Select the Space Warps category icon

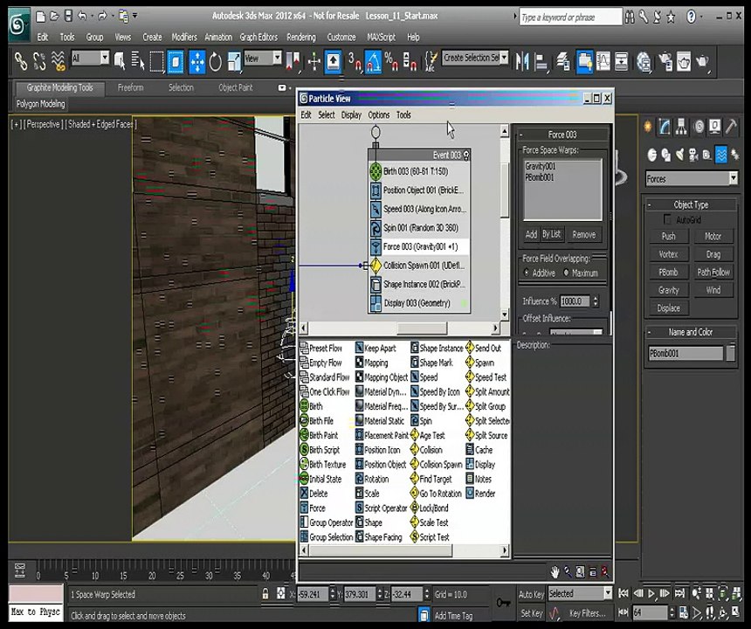[x=720, y=155]
